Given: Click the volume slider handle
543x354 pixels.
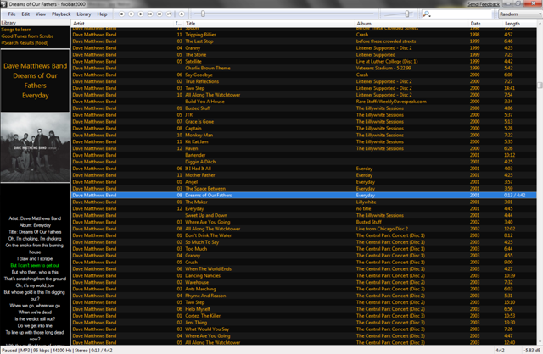Looking at the screenshot, I should pos(407,14).
